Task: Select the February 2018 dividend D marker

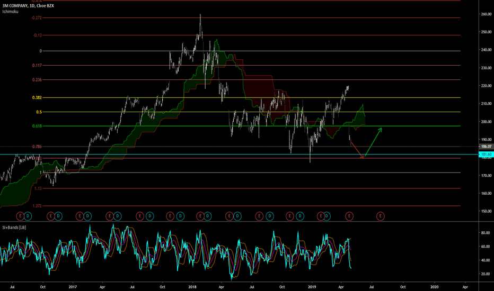Action: (207, 216)
